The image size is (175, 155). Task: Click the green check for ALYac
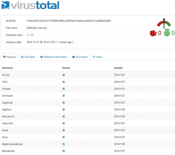tap(64, 75)
